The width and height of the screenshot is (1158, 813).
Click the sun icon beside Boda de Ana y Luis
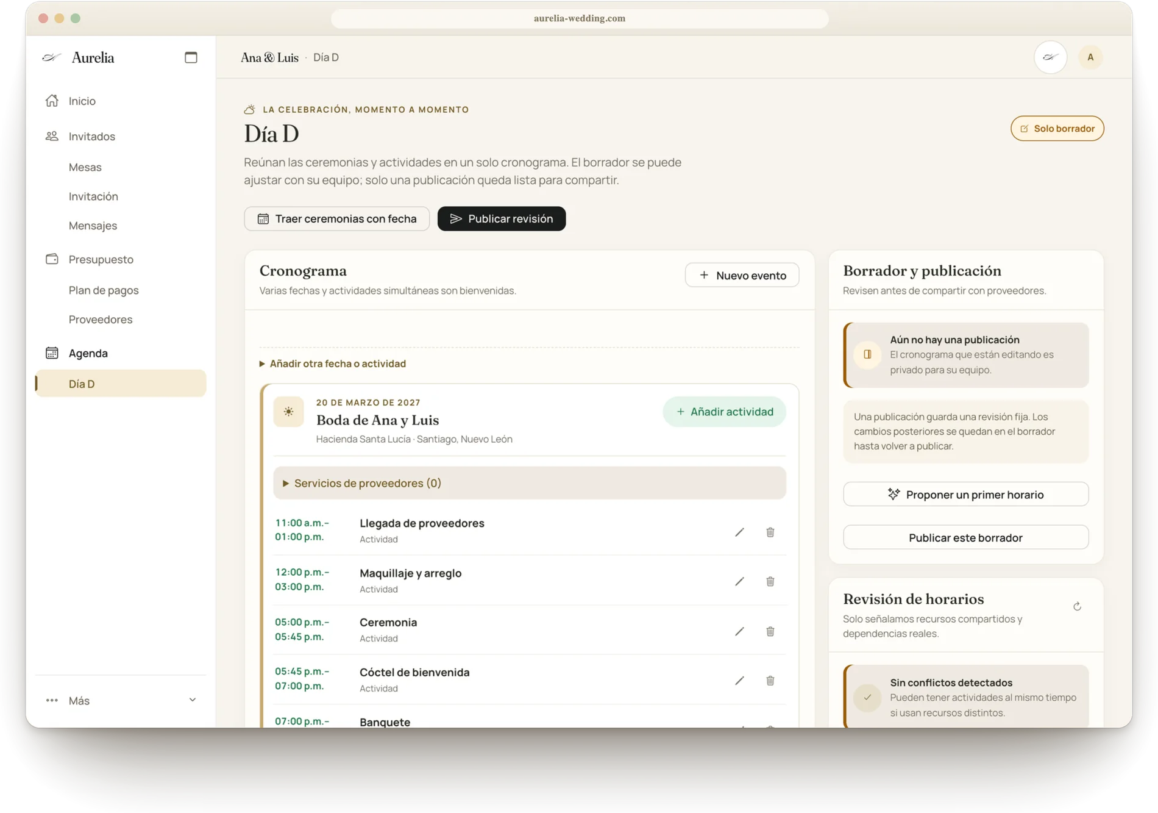(288, 412)
